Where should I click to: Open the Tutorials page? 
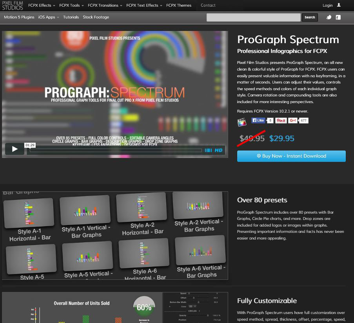click(71, 17)
